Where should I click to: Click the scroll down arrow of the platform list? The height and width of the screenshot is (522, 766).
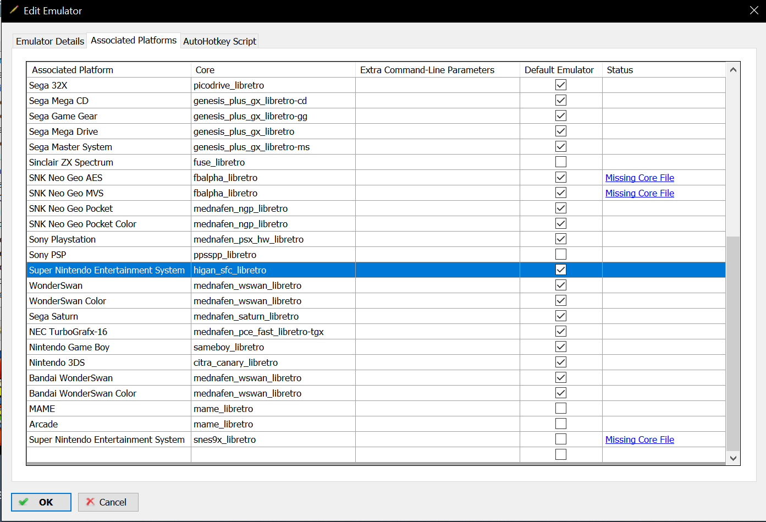733,458
